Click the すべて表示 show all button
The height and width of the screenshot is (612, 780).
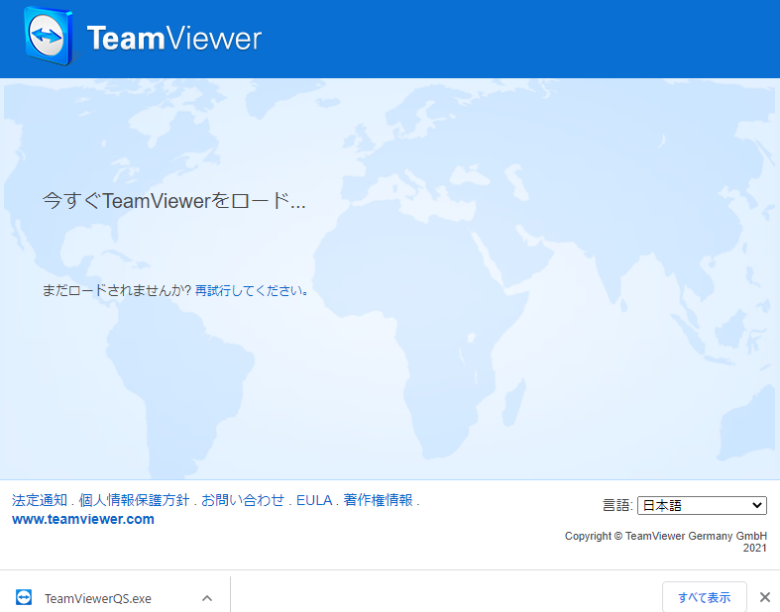(704, 597)
